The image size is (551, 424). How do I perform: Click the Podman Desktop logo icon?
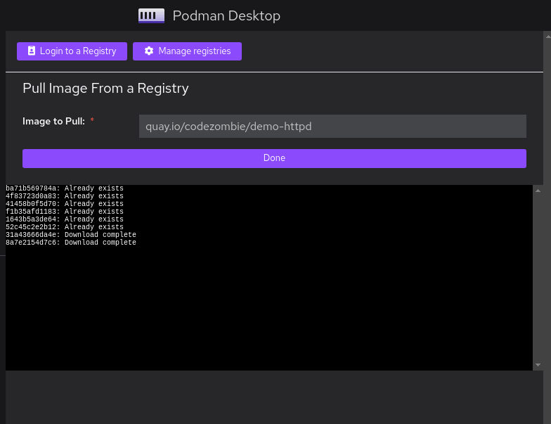[x=151, y=15]
